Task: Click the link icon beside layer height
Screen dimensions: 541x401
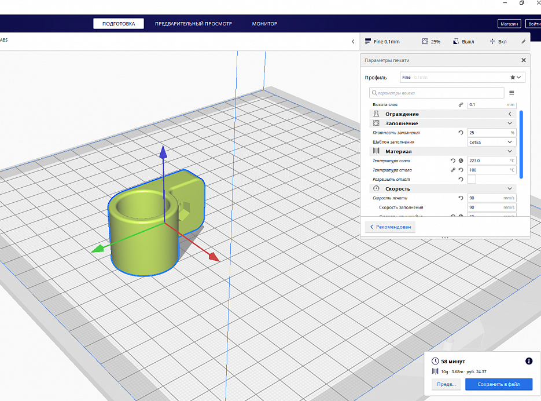Action: [x=461, y=104]
